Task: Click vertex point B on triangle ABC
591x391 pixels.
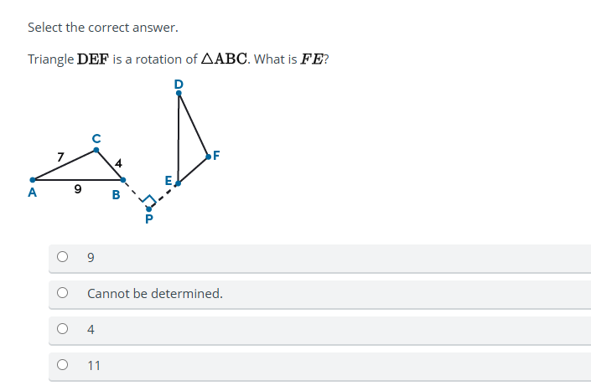Action: coord(123,180)
